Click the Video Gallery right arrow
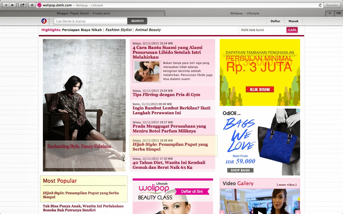 coord(298,212)
